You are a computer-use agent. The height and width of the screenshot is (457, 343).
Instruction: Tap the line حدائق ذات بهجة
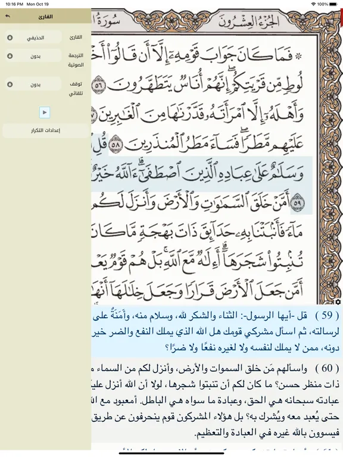tap(198, 232)
